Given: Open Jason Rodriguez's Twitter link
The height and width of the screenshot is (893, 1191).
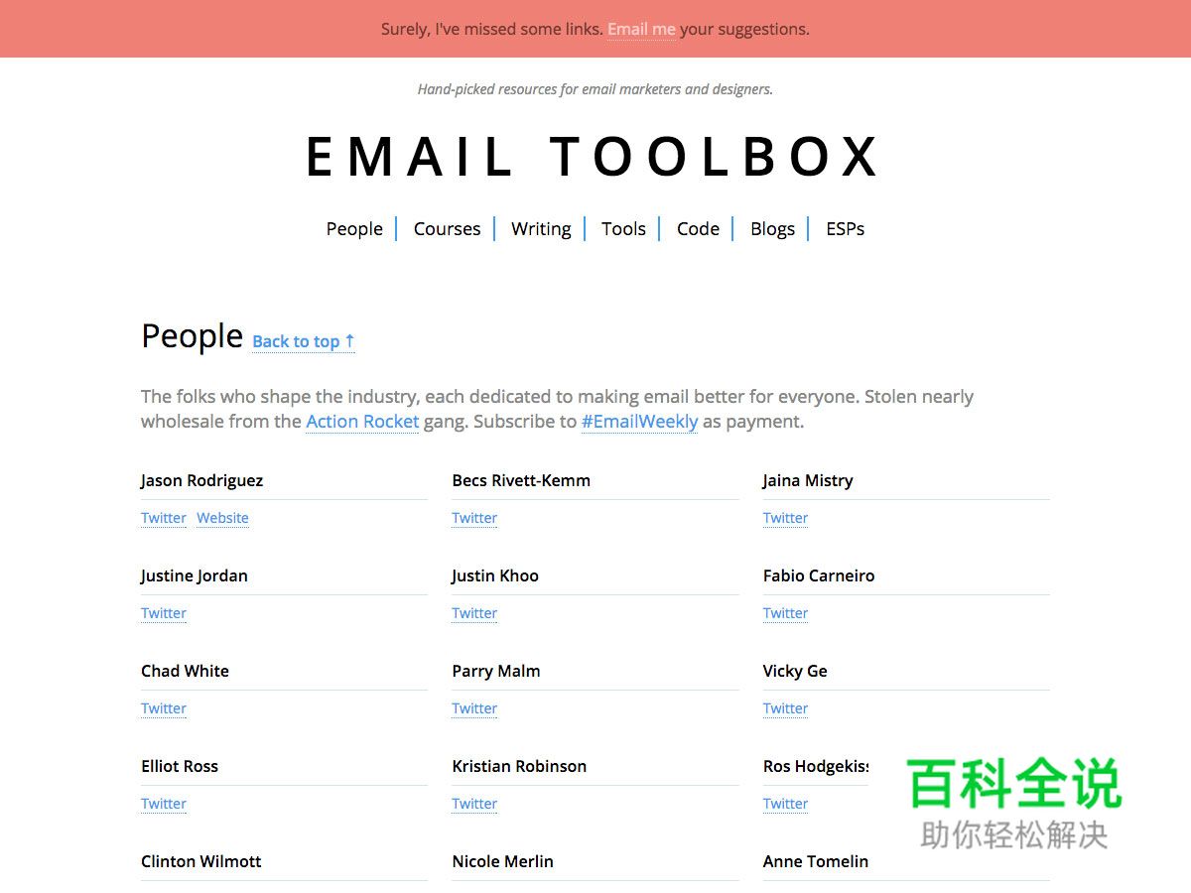Looking at the screenshot, I should tap(164, 518).
